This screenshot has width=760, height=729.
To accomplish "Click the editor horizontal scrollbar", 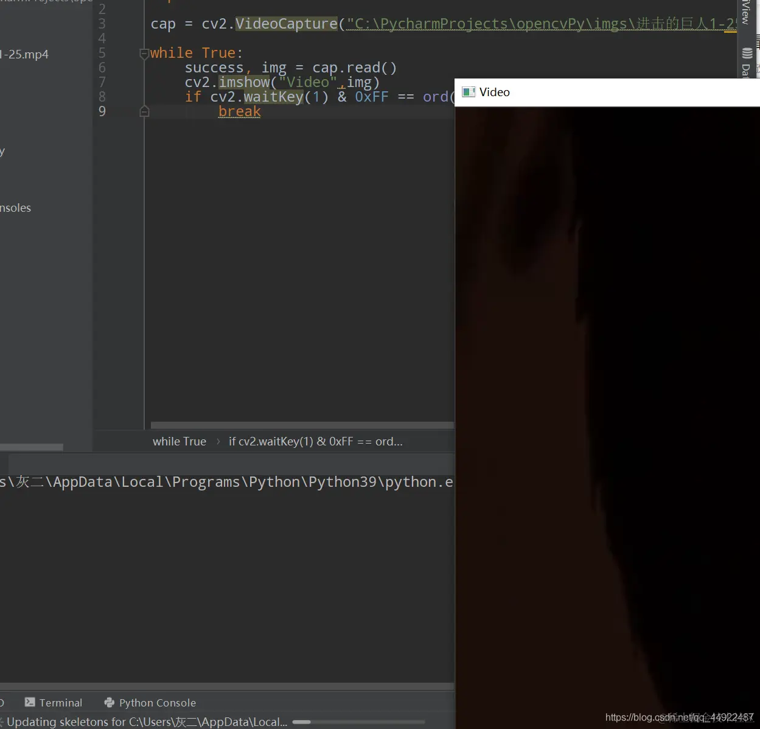I will [302, 425].
